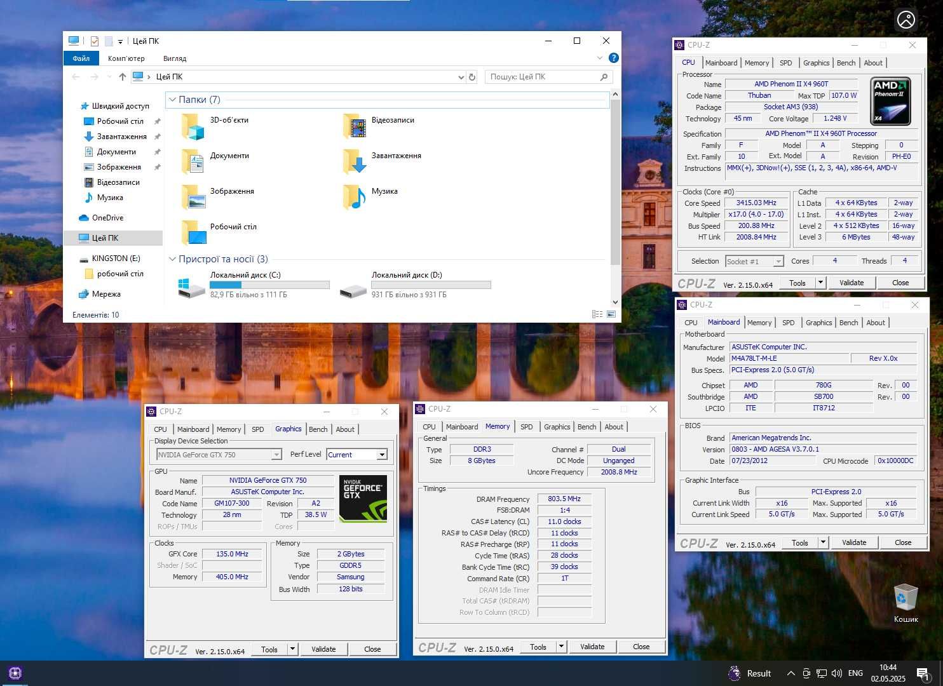This screenshot has height=686, width=943.
Task: Click Close in the Memory tab window
Action: 641,647
